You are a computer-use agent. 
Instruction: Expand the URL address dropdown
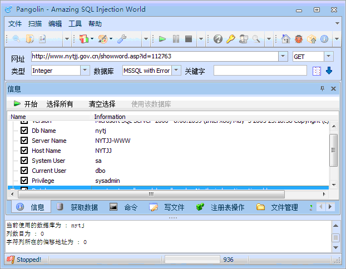click(283, 56)
